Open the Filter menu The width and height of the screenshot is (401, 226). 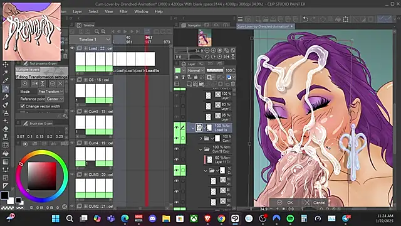[x=123, y=11]
